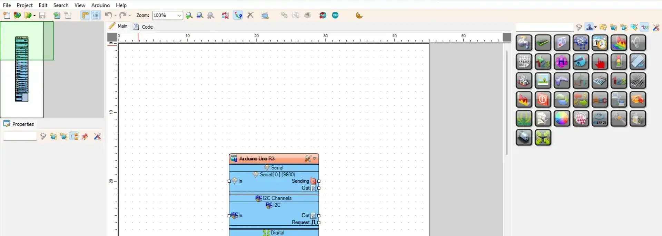Open the networked computers component category
Image resolution: width=662 pixels, height=236 pixels.
pos(619,100)
